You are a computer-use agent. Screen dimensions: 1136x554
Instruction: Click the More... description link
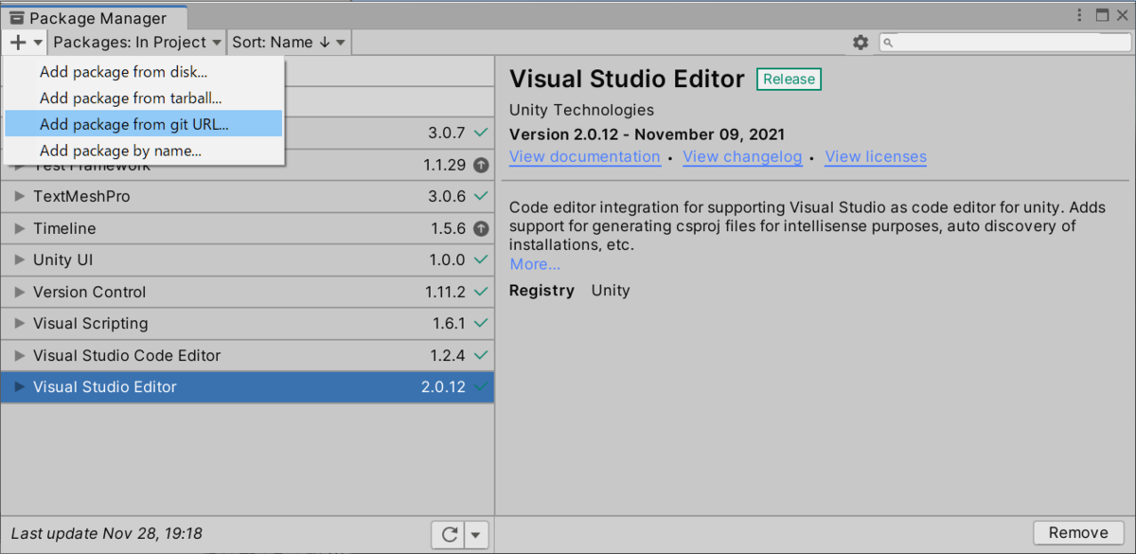pos(535,264)
